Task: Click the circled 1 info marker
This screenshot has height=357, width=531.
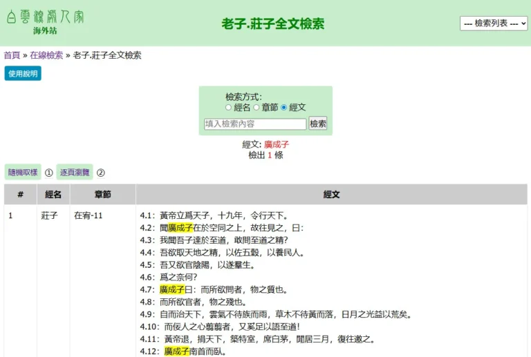Action: pyautogui.click(x=49, y=173)
